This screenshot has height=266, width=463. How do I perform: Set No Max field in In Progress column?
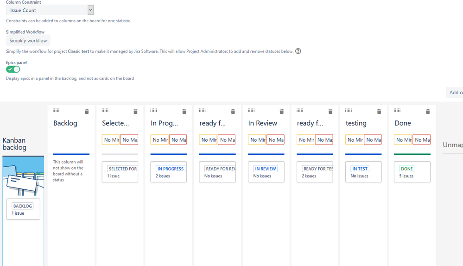pyautogui.click(x=178, y=140)
